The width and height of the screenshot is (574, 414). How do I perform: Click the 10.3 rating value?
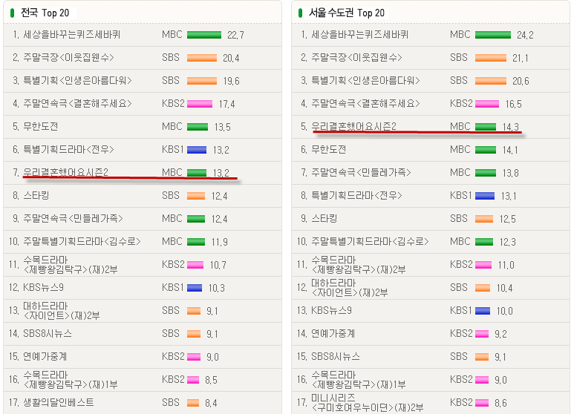click(x=217, y=289)
